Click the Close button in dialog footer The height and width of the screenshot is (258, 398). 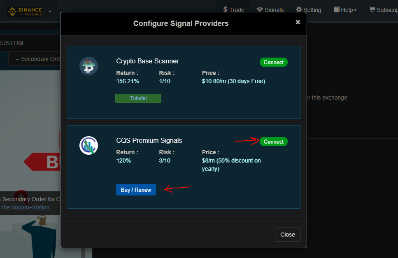pyautogui.click(x=288, y=235)
